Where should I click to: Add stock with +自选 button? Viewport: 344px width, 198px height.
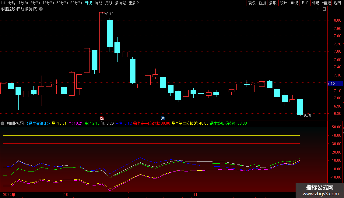326,3
